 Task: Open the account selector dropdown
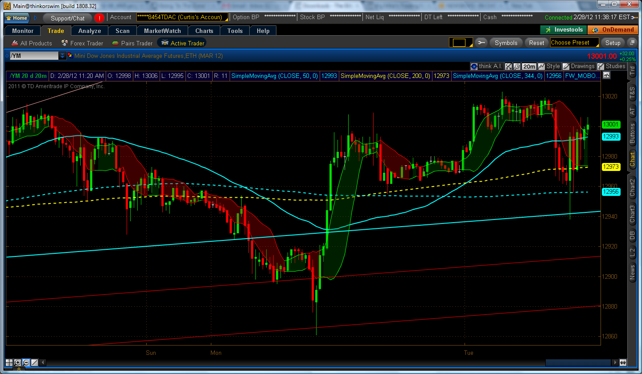[182, 17]
